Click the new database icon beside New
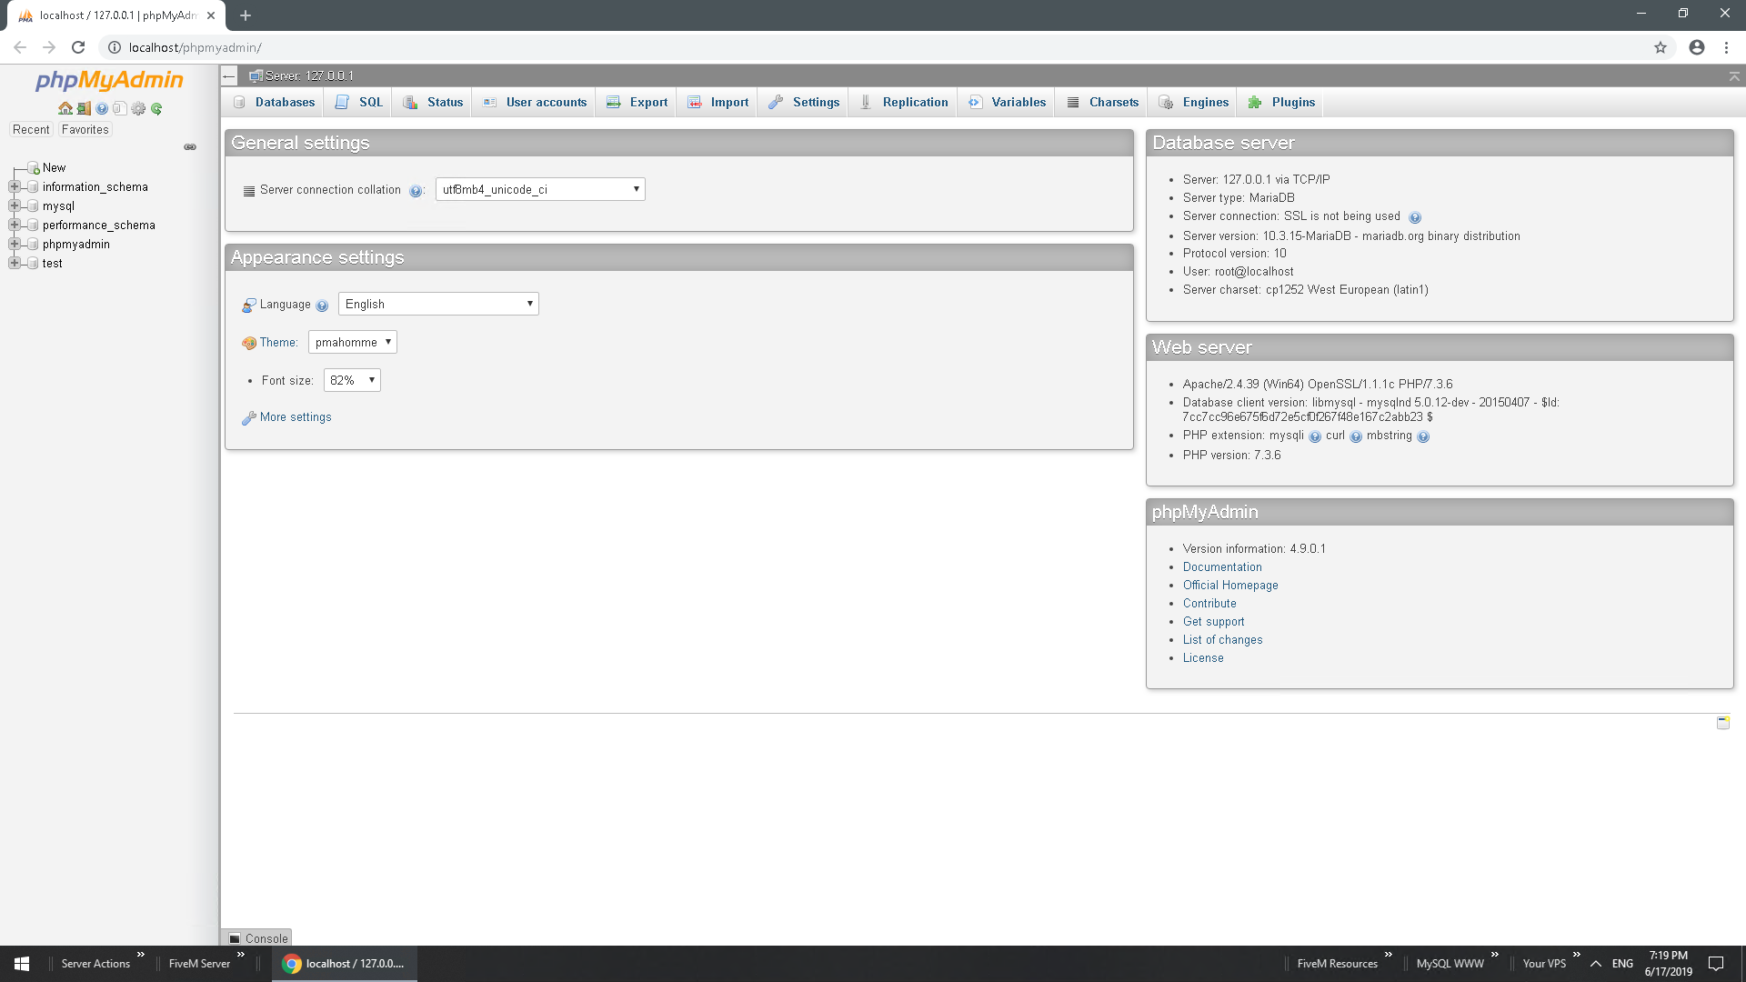1746x982 pixels. pyautogui.click(x=34, y=168)
